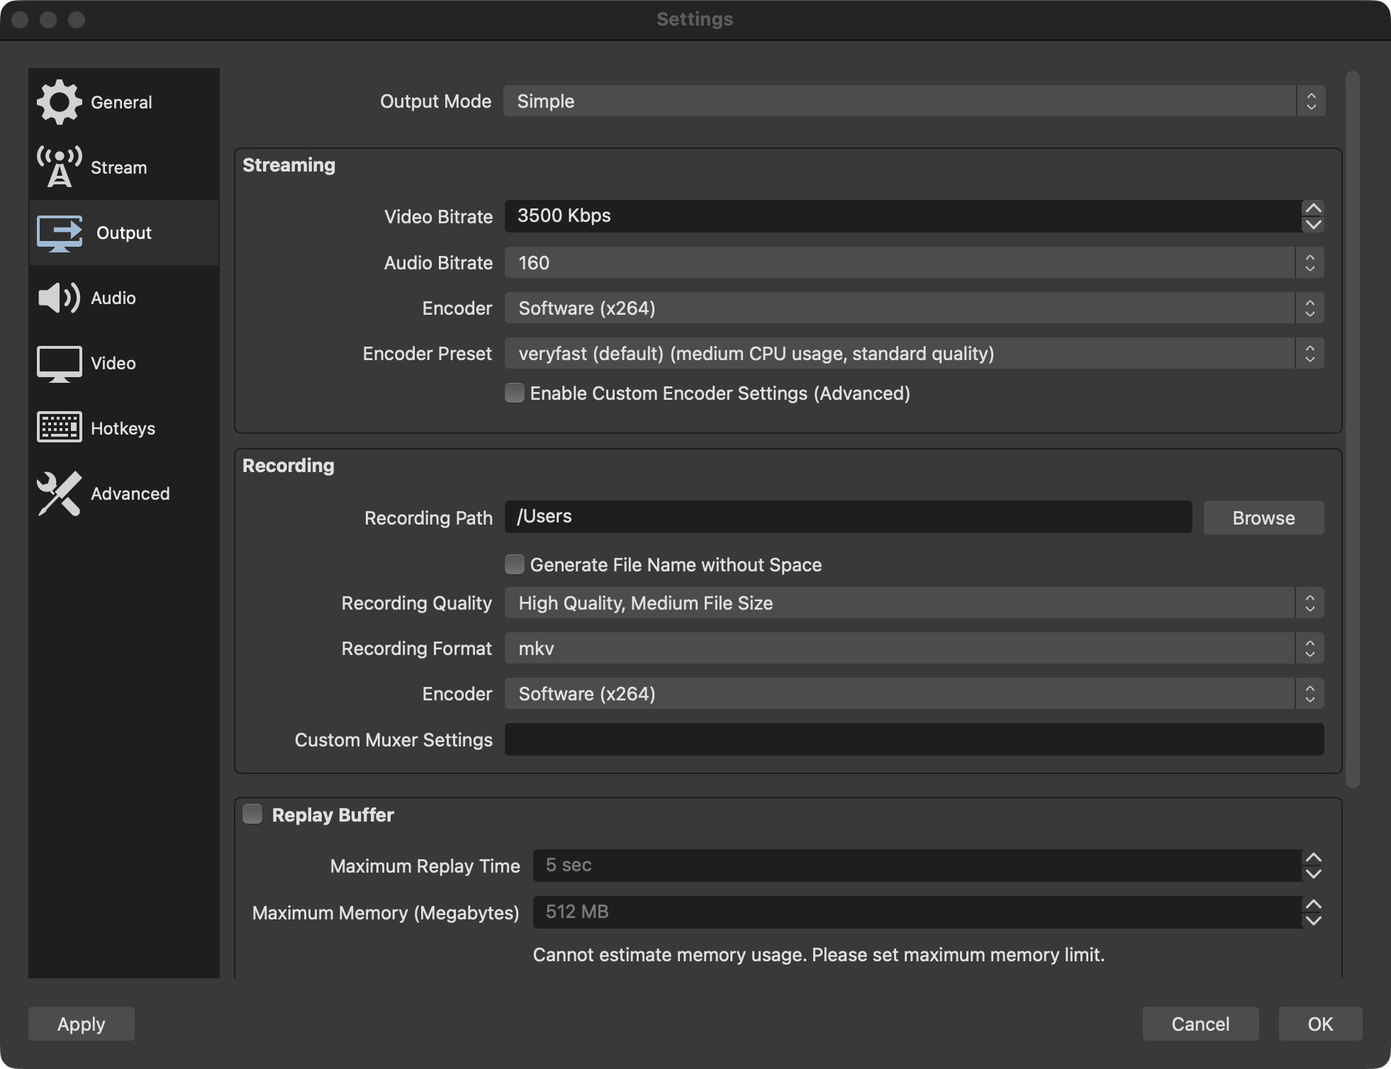Click the Custom Muxer Settings field
1391x1069 pixels.
tap(913, 739)
